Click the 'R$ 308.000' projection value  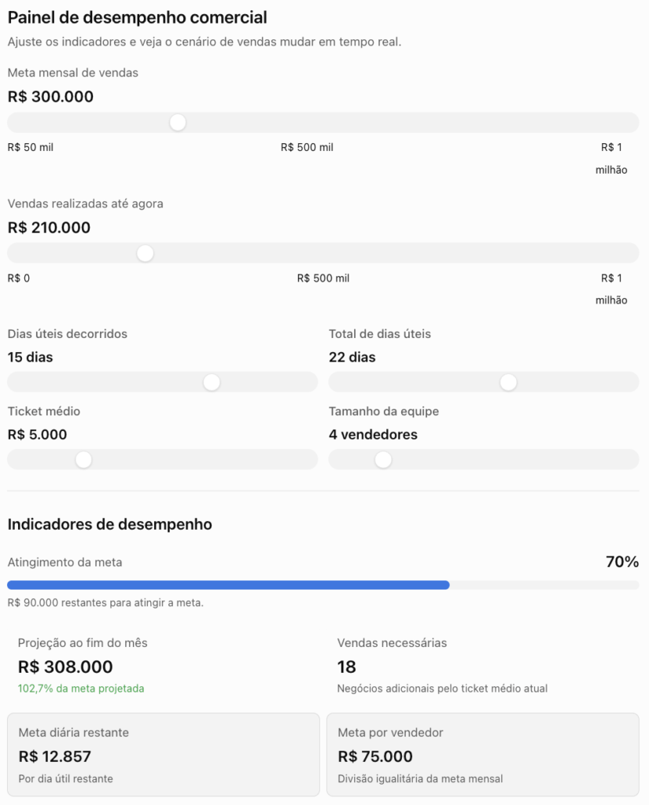[x=65, y=667]
